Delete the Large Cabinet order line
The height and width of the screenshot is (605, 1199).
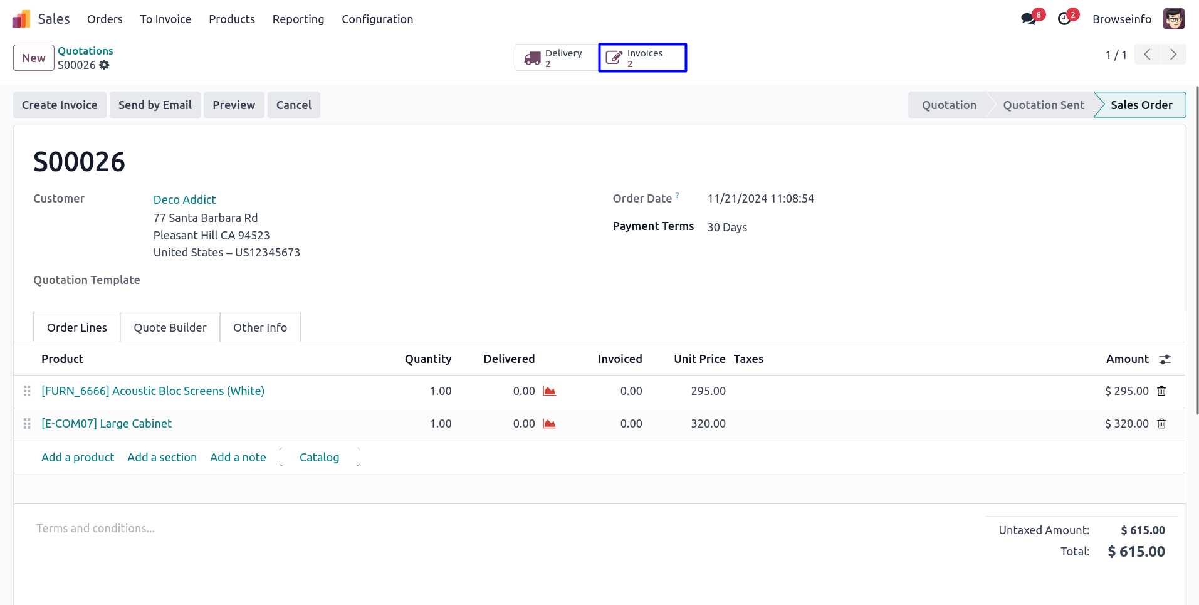click(1161, 424)
